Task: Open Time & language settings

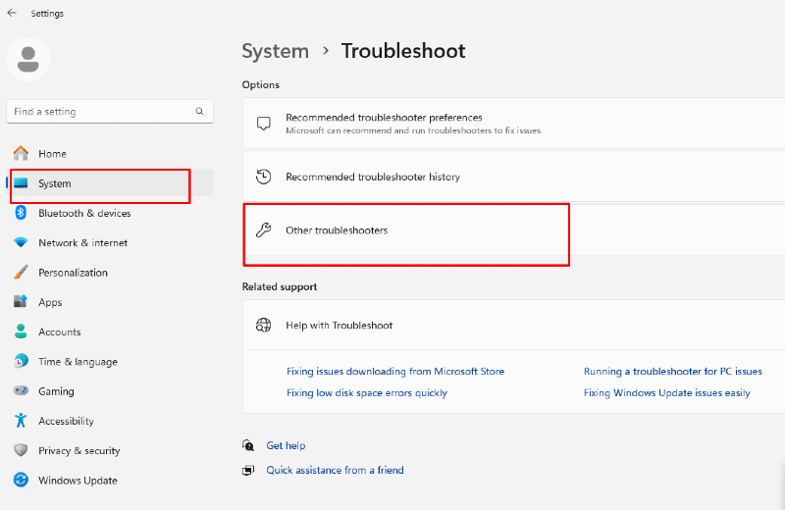Action: tap(110, 361)
